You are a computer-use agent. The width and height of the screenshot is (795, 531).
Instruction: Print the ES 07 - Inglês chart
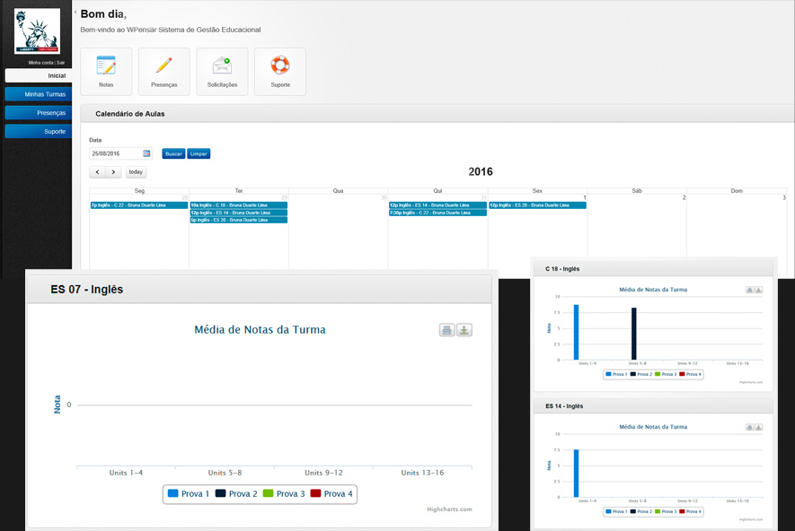(x=446, y=330)
